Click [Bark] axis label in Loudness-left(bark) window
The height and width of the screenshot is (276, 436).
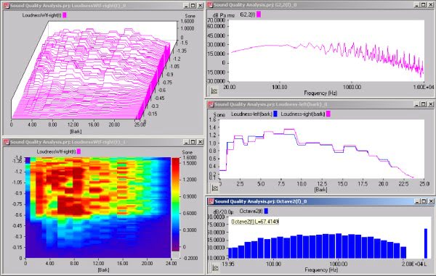click(320, 190)
